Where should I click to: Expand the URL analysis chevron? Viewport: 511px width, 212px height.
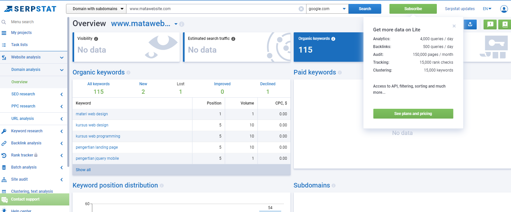tap(62, 119)
